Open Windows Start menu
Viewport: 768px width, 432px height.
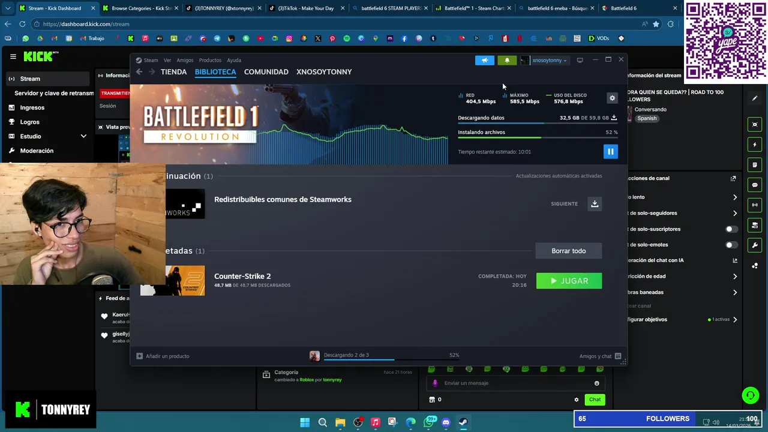[x=305, y=422]
